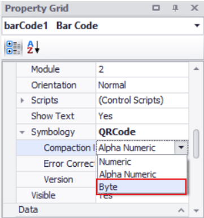204x218 pixels.
Task: Select the Orientation property label
Action: [x=54, y=85]
